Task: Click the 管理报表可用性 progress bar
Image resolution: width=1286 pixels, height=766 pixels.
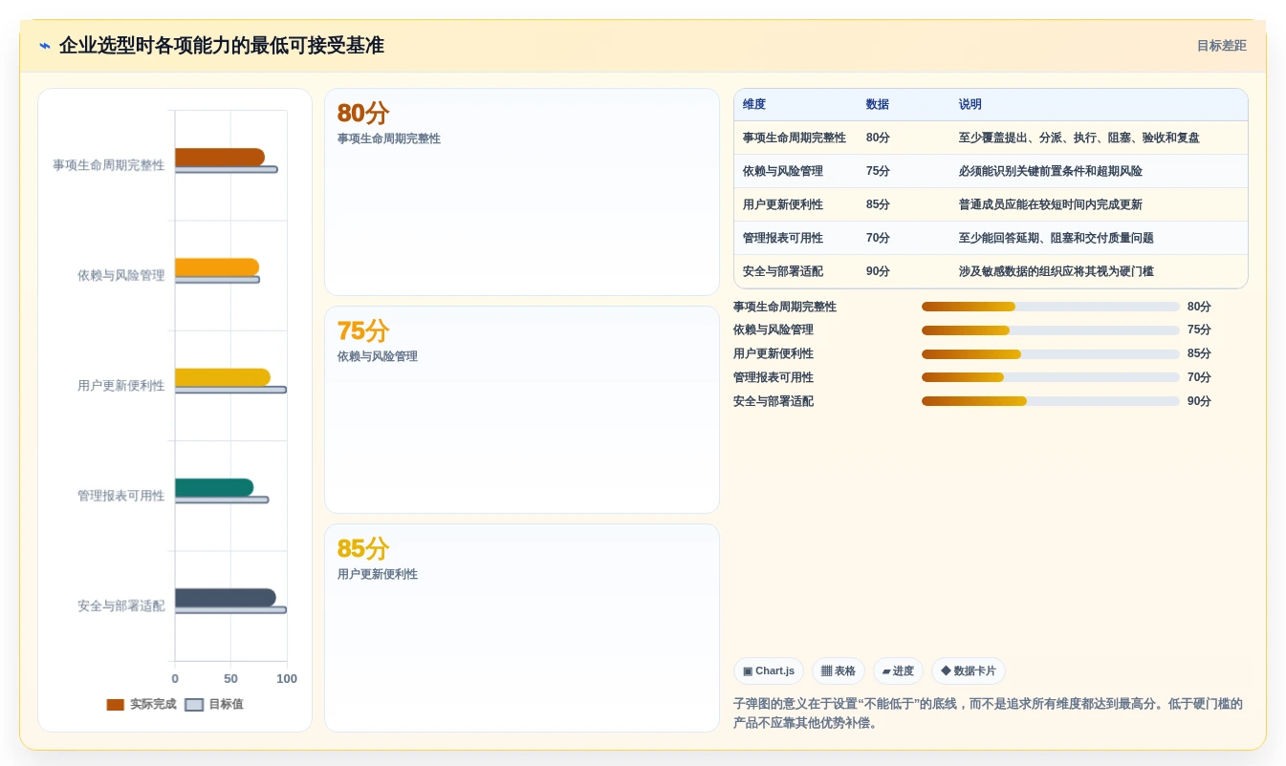Action: click(x=1051, y=377)
